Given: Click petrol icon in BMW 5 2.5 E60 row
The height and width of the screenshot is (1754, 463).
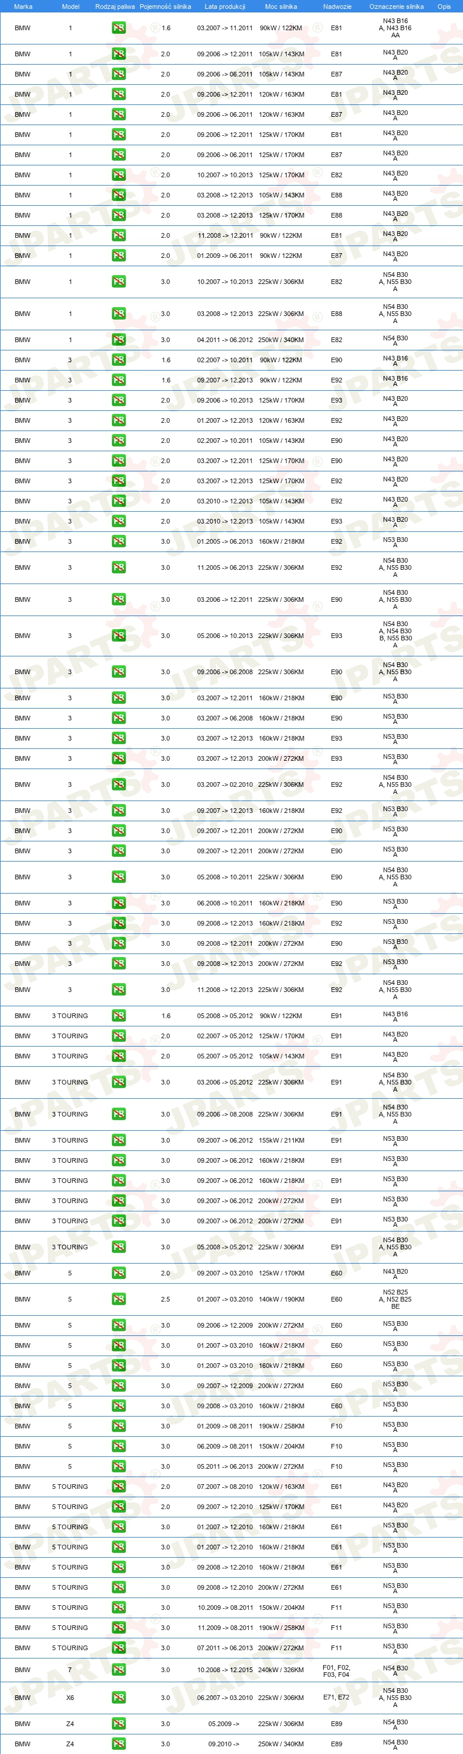Looking at the screenshot, I should (x=118, y=1300).
